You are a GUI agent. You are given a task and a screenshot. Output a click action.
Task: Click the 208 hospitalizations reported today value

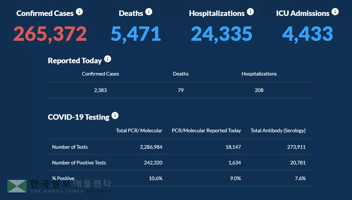tap(259, 90)
